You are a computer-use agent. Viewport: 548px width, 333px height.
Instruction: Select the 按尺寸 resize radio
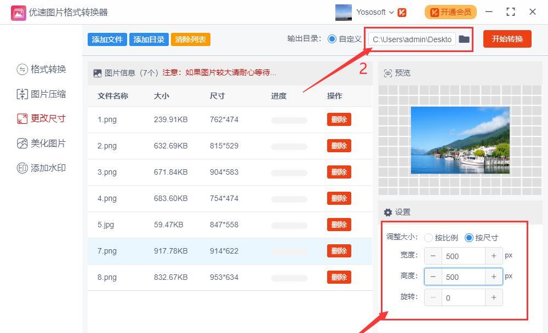tap(469, 238)
